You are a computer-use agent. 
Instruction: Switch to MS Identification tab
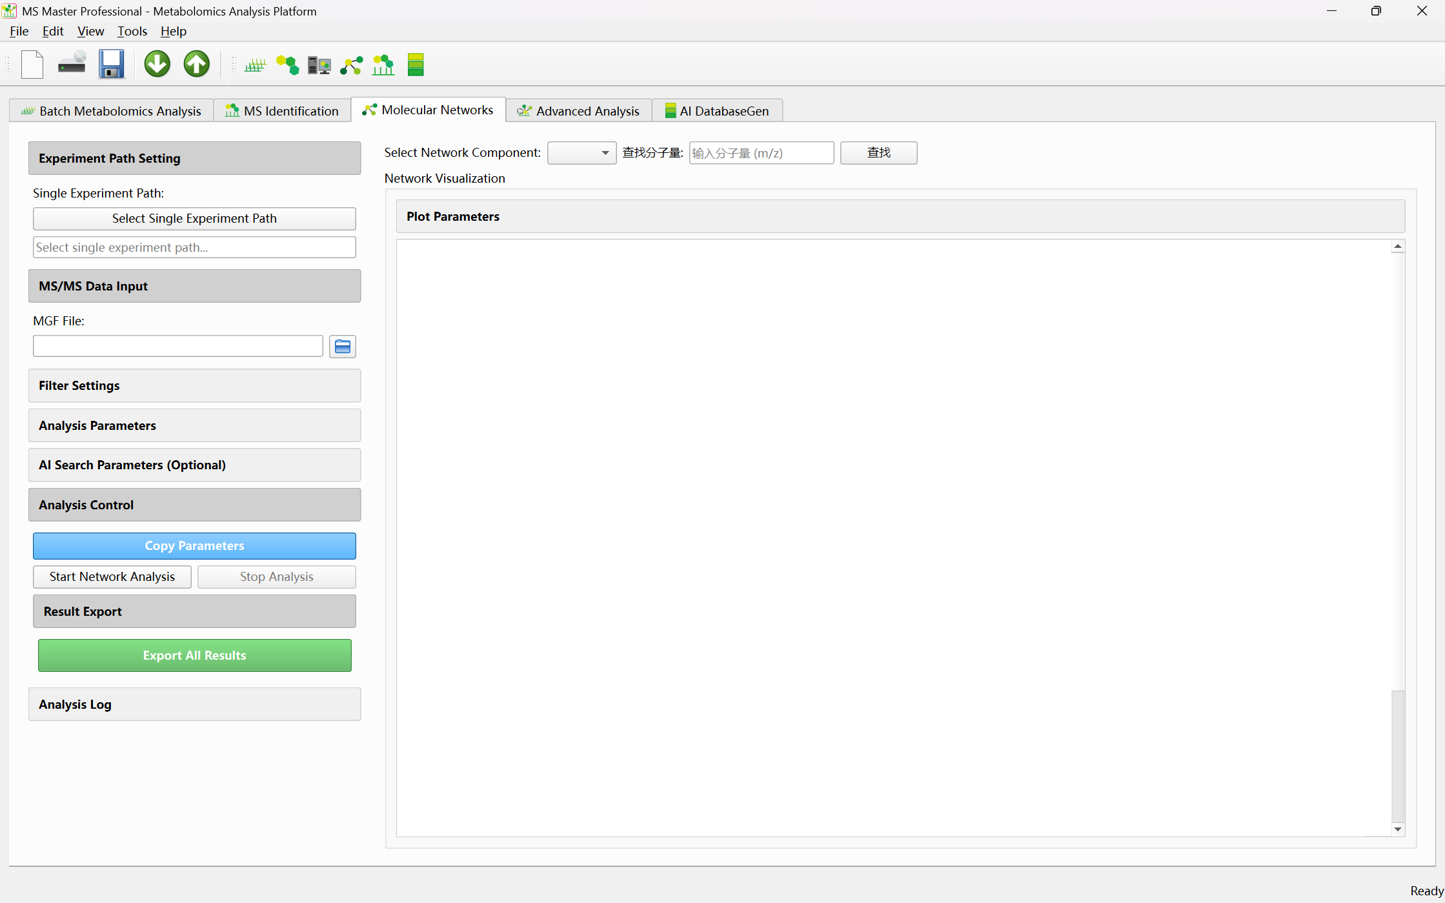point(282,111)
